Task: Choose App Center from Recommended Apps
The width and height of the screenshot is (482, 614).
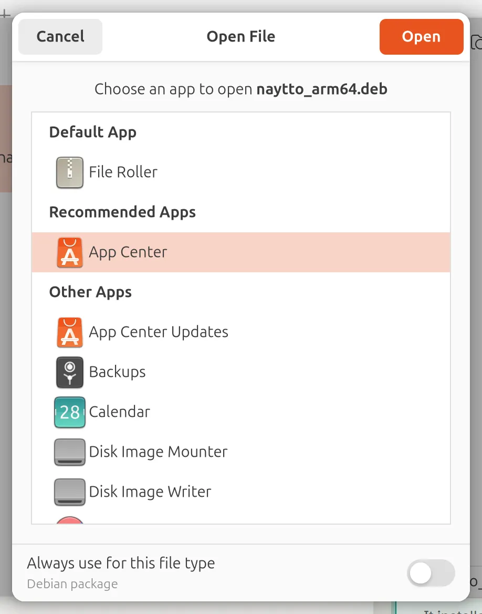Action: click(241, 252)
